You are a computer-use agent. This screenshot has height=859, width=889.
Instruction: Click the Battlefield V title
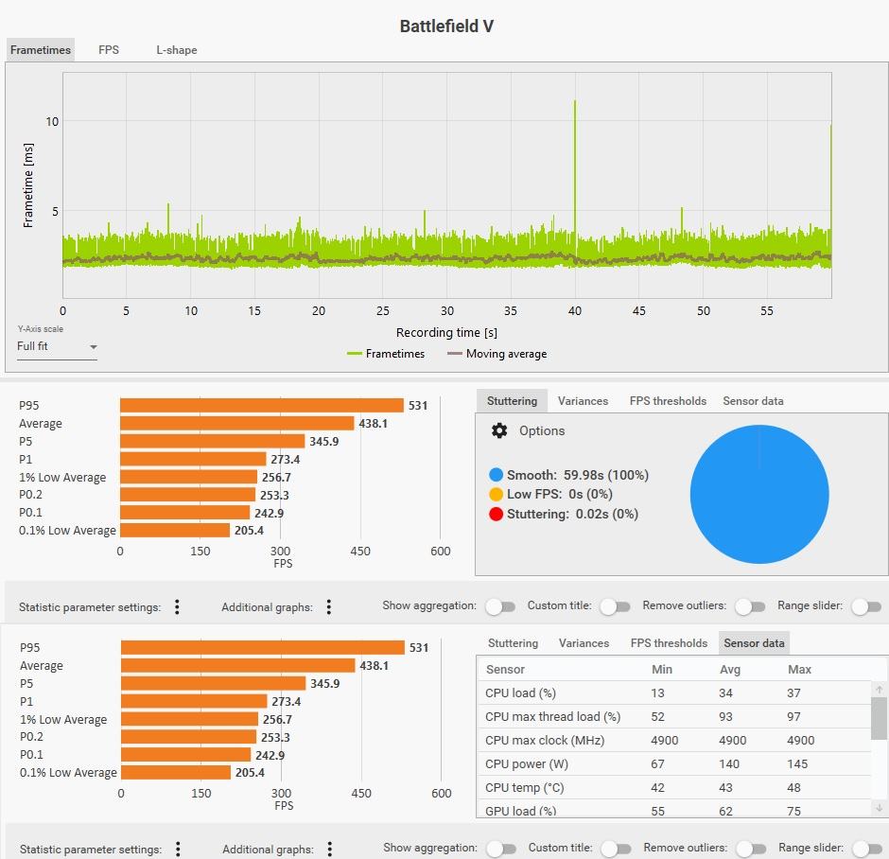click(446, 26)
